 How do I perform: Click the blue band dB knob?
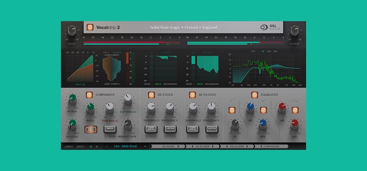(x=250, y=108)
